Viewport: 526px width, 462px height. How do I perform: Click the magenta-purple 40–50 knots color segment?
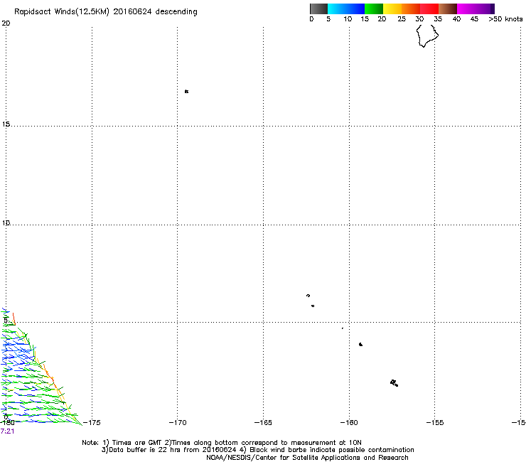coord(476,9)
